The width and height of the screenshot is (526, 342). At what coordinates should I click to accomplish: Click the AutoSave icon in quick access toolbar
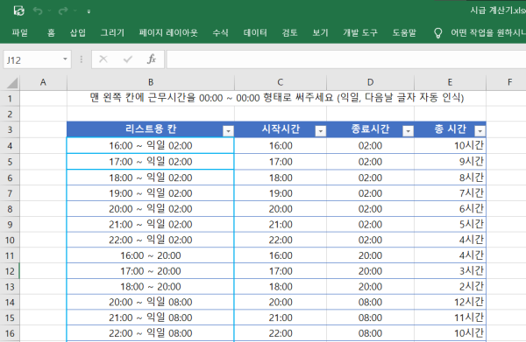click(x=18, y=11)
